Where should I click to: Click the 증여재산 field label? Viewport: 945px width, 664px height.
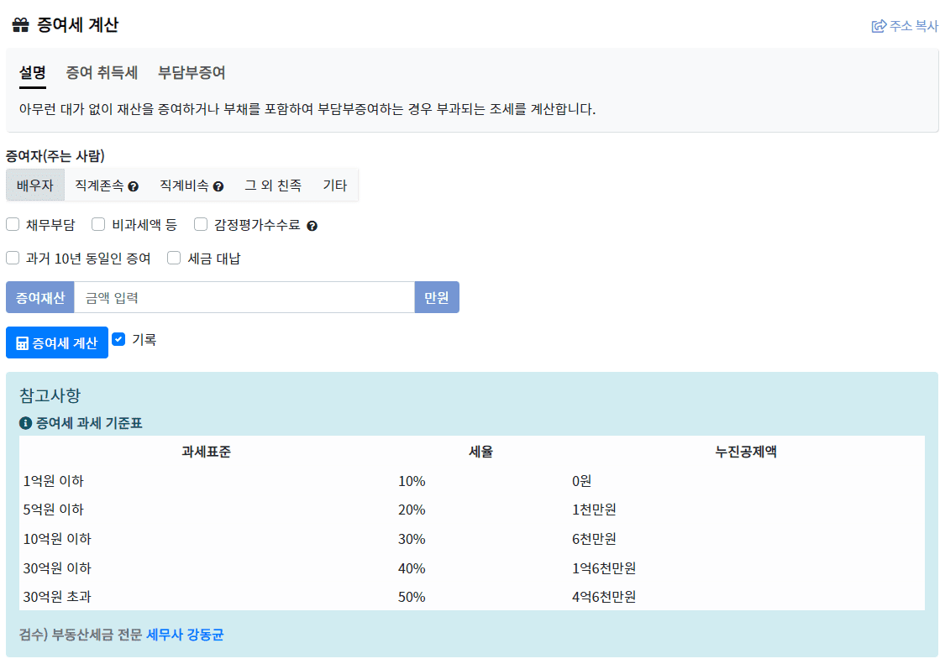pyautogui.click(x=39, y=297)
